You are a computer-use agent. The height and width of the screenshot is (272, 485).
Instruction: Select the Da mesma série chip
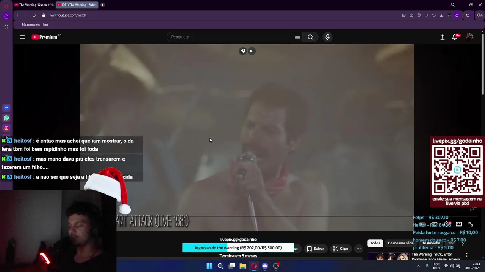point(401,243)
